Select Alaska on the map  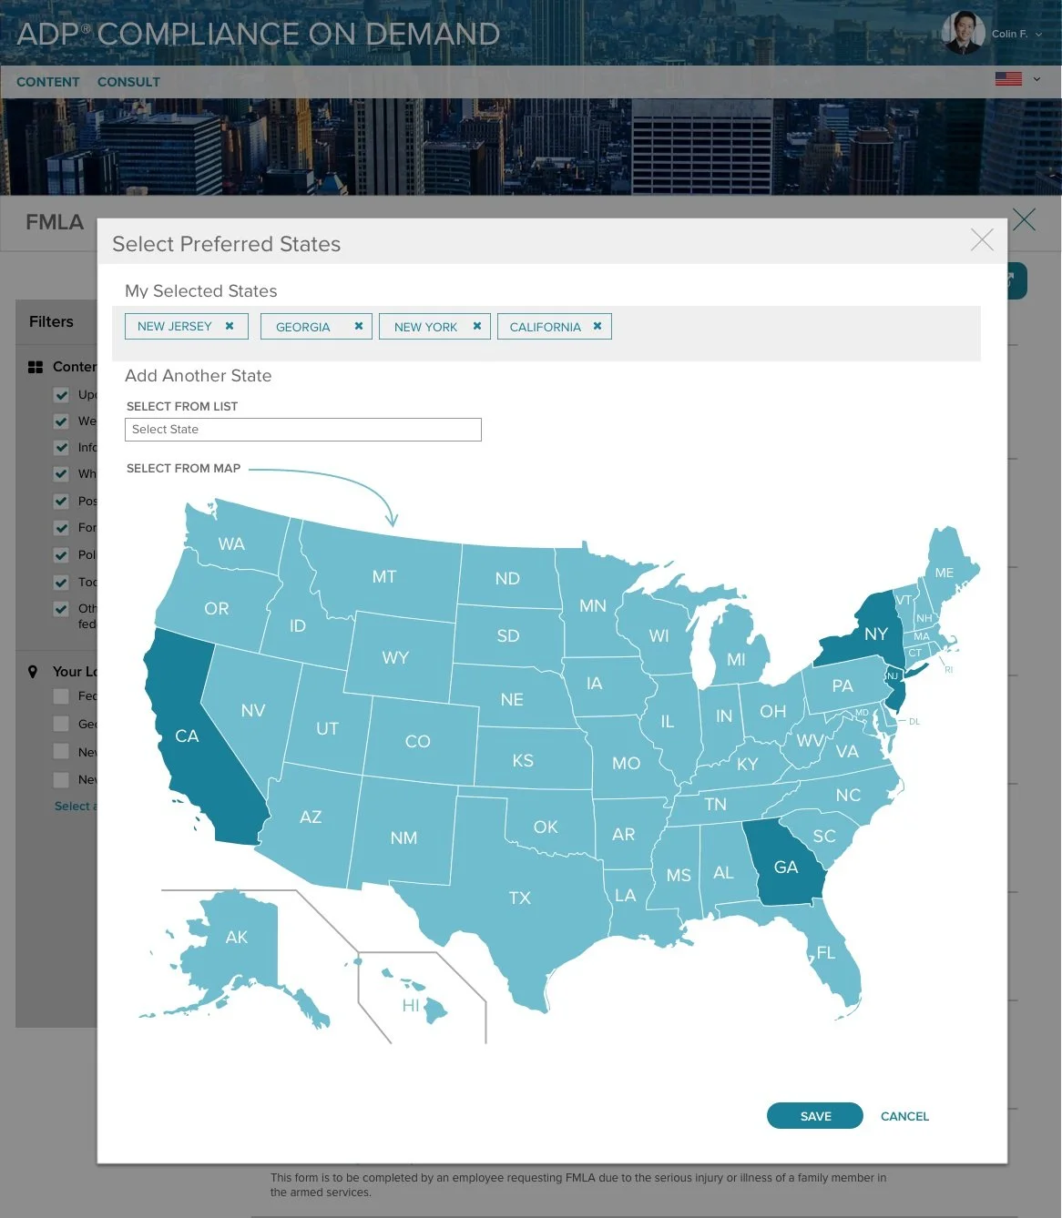(237, 937)
